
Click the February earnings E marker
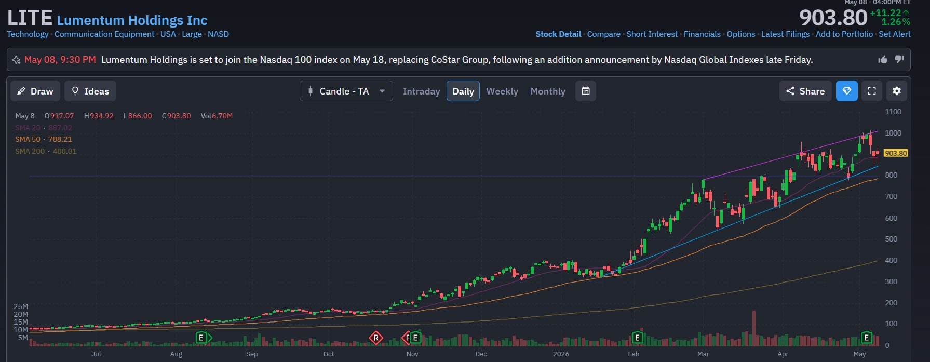(637, 338)
